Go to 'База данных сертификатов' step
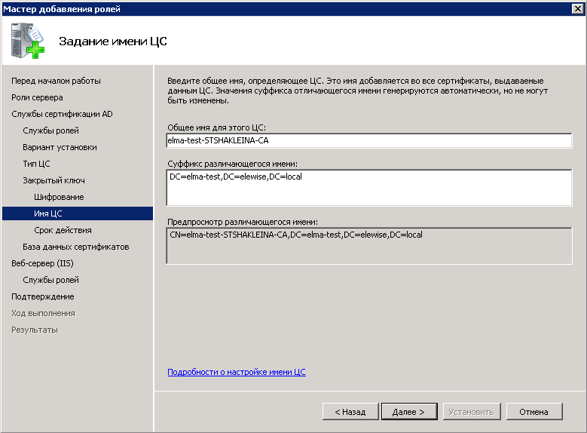This screenshot has width=587, height=433. pyautogui.click(x=75, y=247)
